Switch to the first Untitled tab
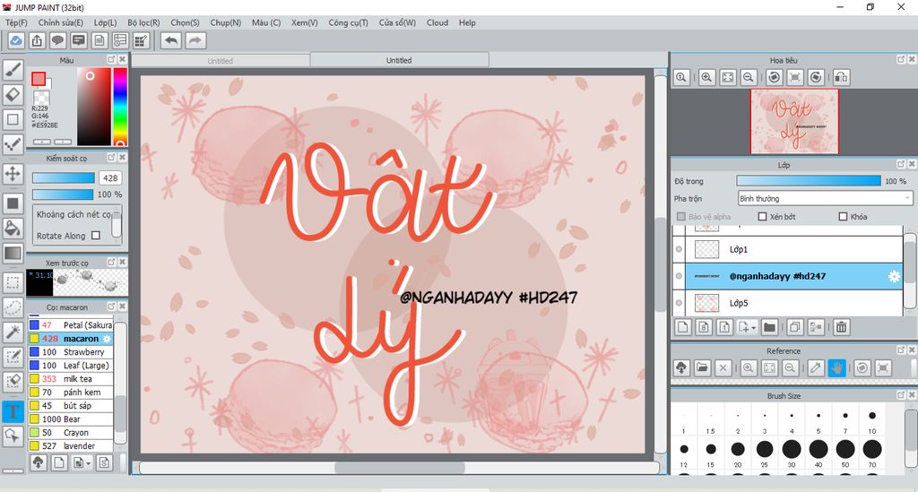Viewport: 918px width, 492px height. (221, 61)
